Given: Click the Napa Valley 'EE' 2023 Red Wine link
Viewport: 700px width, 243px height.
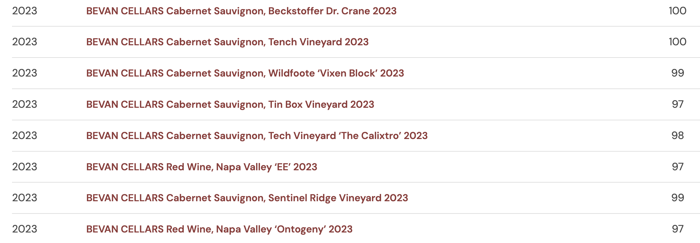Looking at the screenshot, I should 202,167.
